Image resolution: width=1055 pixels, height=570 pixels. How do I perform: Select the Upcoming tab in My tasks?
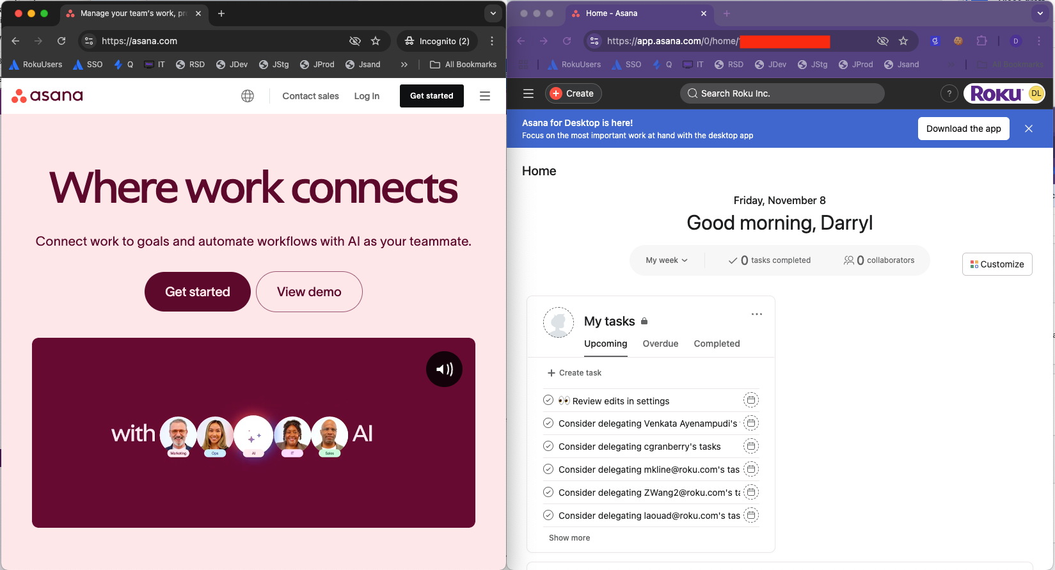point(605,344)
